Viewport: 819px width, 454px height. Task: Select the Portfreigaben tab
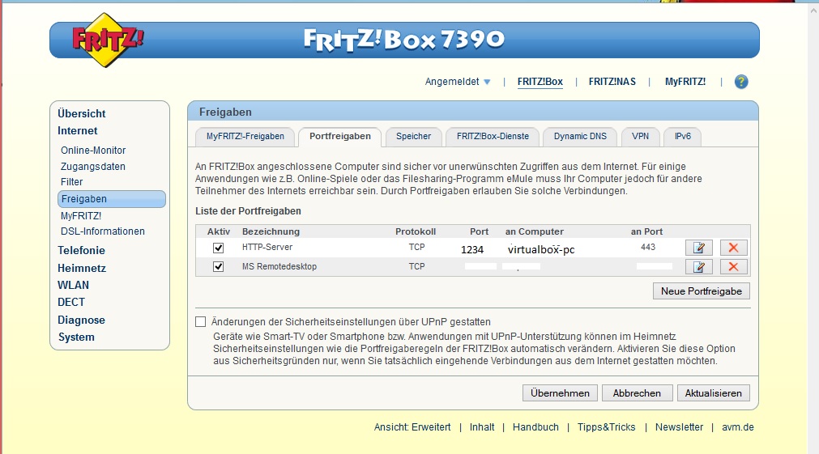click(x=340, y=136)
